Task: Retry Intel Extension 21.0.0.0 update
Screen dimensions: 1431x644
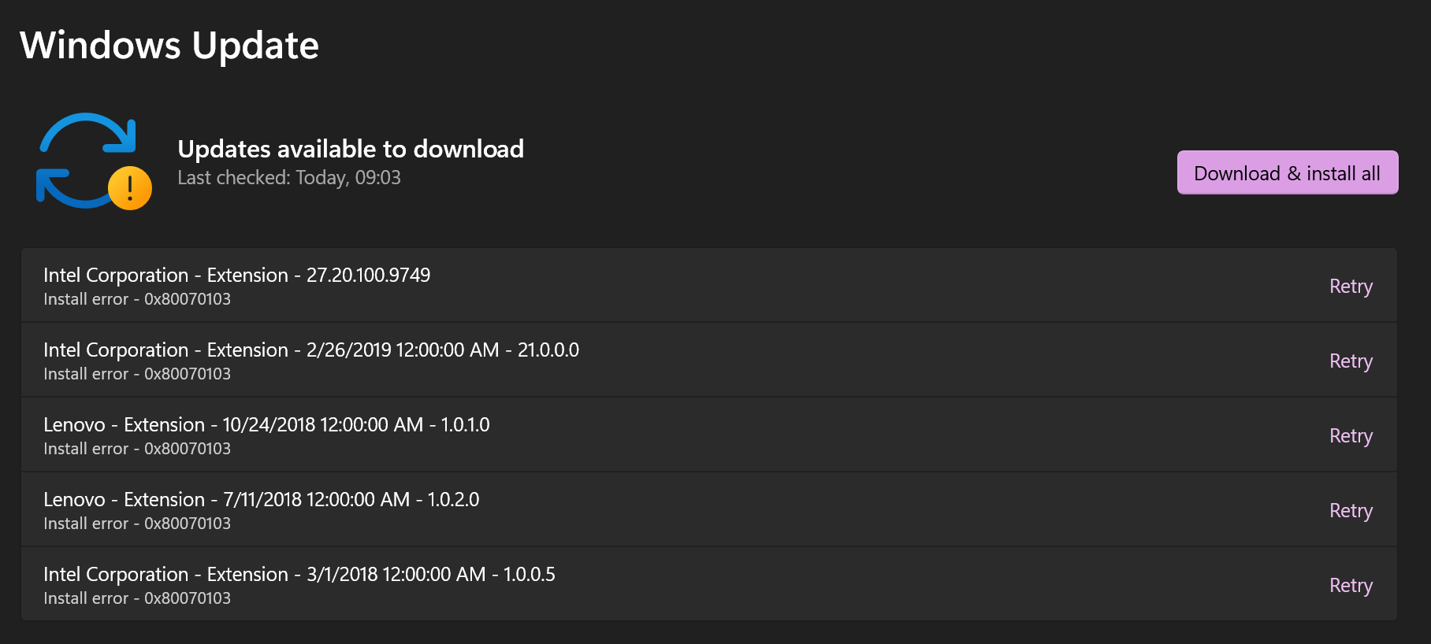Action: 1351,361
